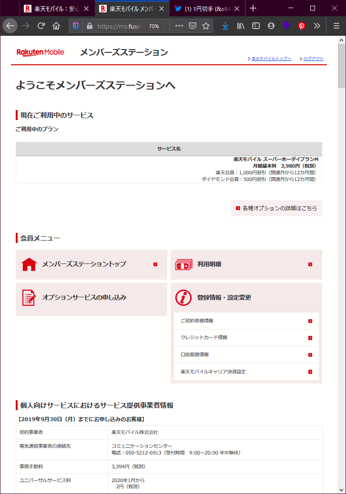The image size is (346, 494).
Task: Reload the current page
Action: point(41,26)
